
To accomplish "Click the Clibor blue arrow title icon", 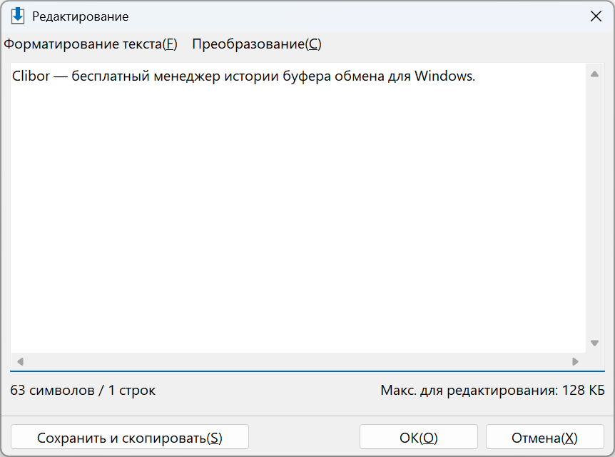I will [18, 16].
